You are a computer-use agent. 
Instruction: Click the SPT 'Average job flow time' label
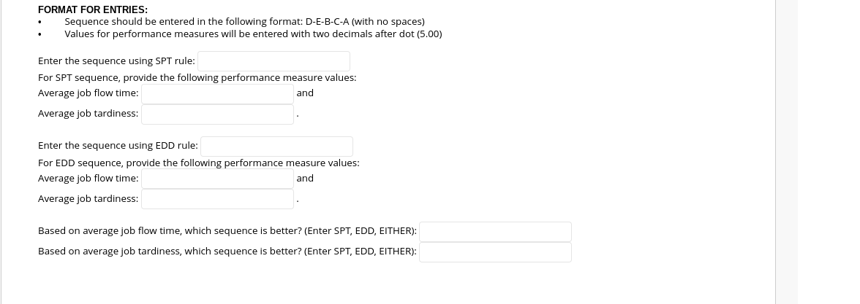tap(88, 93)
